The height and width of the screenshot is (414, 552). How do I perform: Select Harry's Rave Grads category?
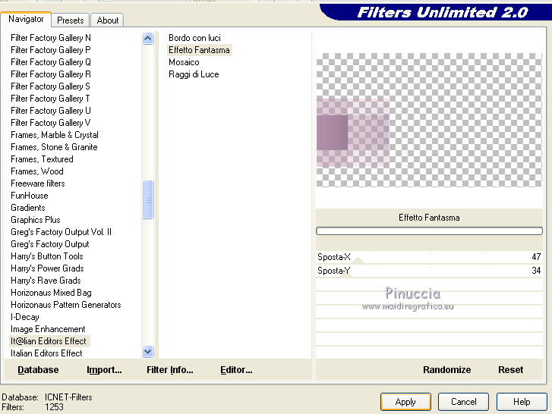tap(46, 280)
